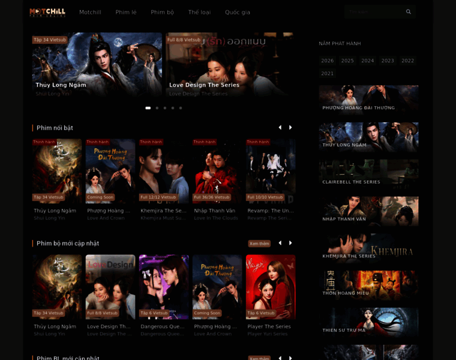Click previous arrow in Phim nổi bật
Image resolution: width=456 pixels, height=360 pixels.
click(x=280, y=127)
